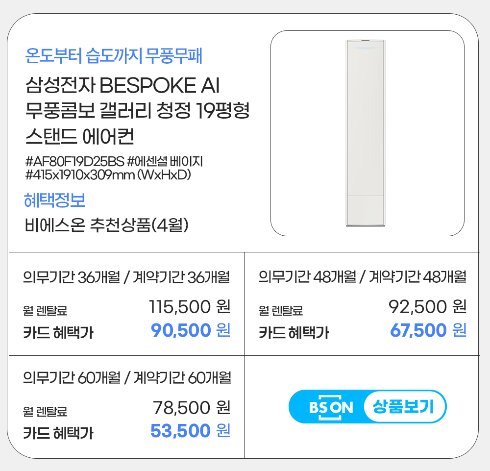Click the #에센셜 베이지 color hashtag
This screenshot has height=471, width=490.
coord(165,161)
